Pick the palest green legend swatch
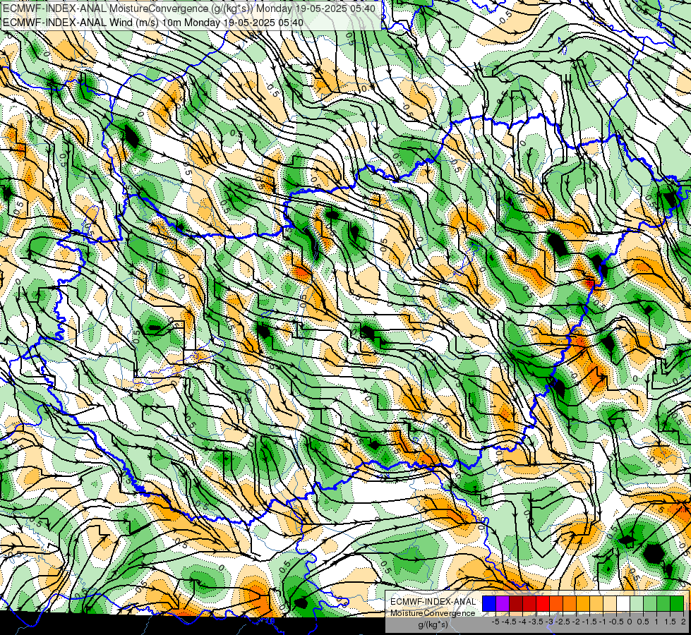Screen dimensions: 691x635 coord(637,603)
